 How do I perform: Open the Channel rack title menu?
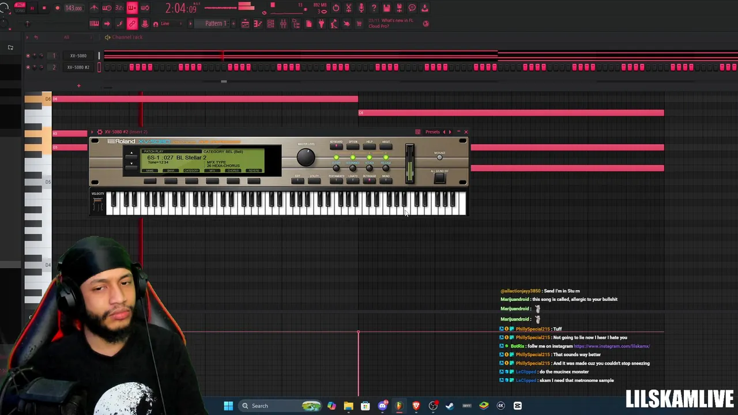click(127, 37)
